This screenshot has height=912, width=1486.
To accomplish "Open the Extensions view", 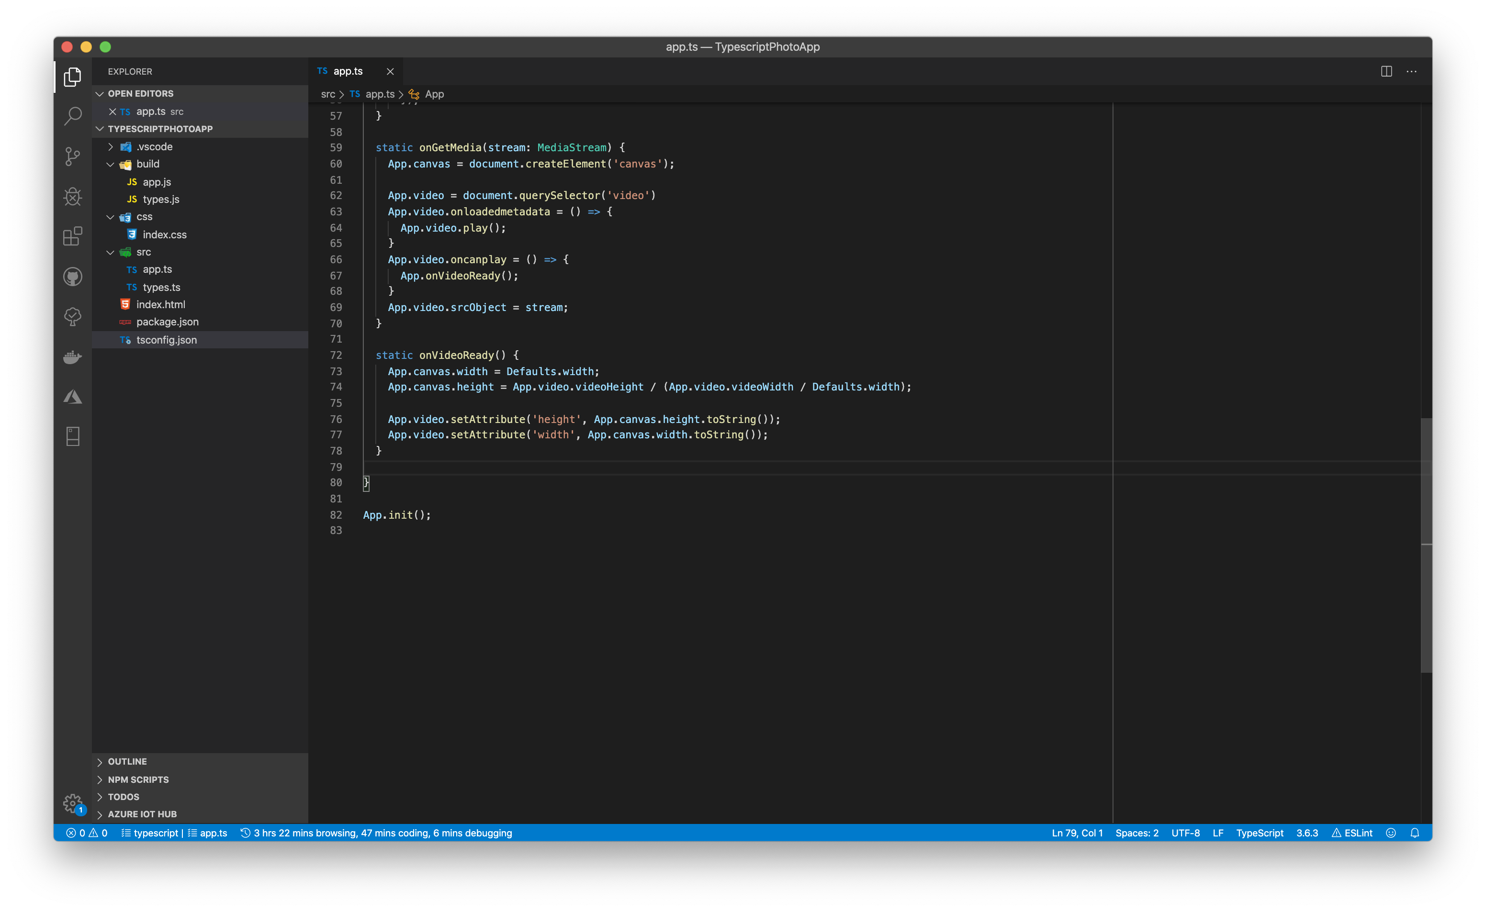I will [72, 236].
